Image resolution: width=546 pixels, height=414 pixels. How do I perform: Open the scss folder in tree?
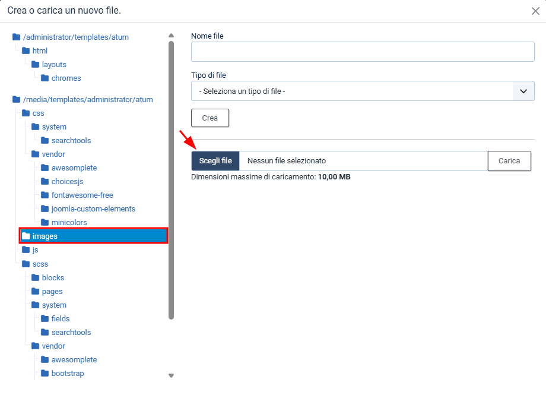(x=40, y=264)
